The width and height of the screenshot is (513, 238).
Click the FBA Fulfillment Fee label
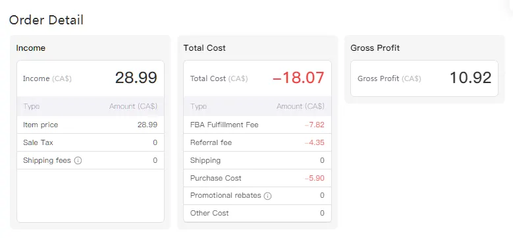(224, 125)
